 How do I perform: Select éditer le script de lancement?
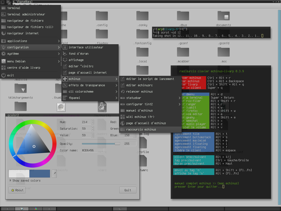pos(150,79)
